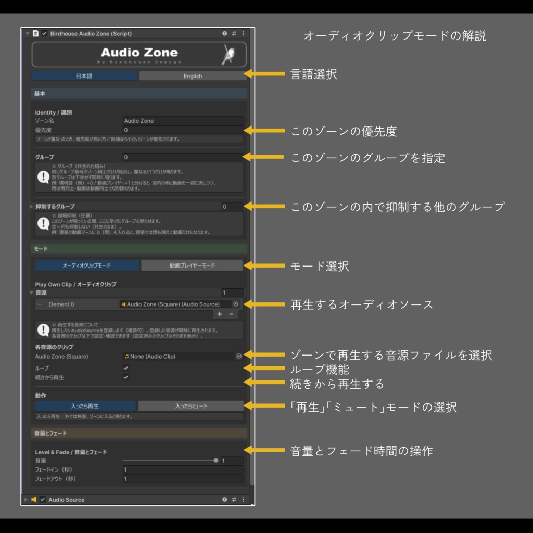Switch language to 日本語
Image resolution: width=533 pixels, height=533 pixels.
click(x=84, y=76)
